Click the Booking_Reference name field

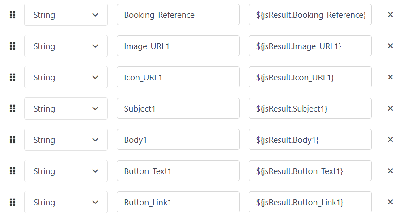178,15
